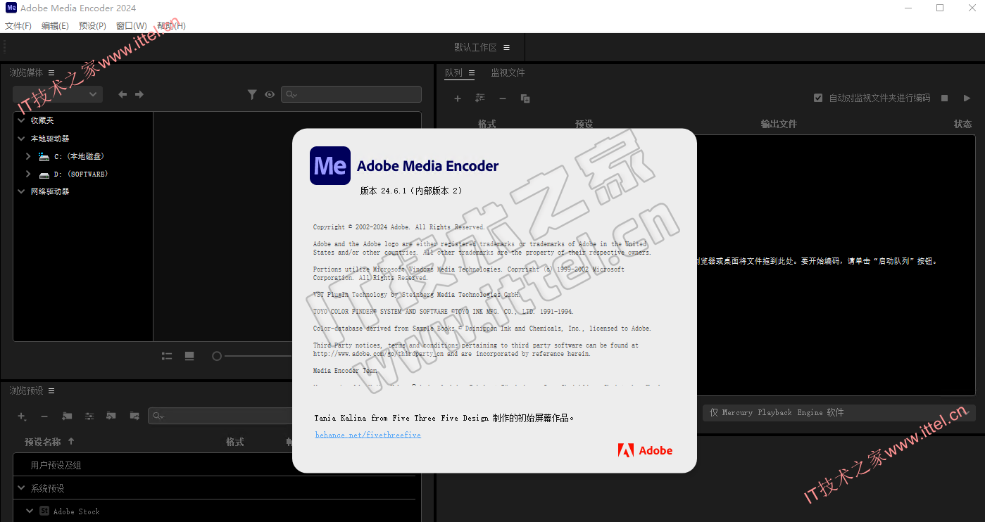Viewport: 985px width, 522px height.
Task: Click the Copyright 2002-2024 Adobe line
Action: point(399,227)
